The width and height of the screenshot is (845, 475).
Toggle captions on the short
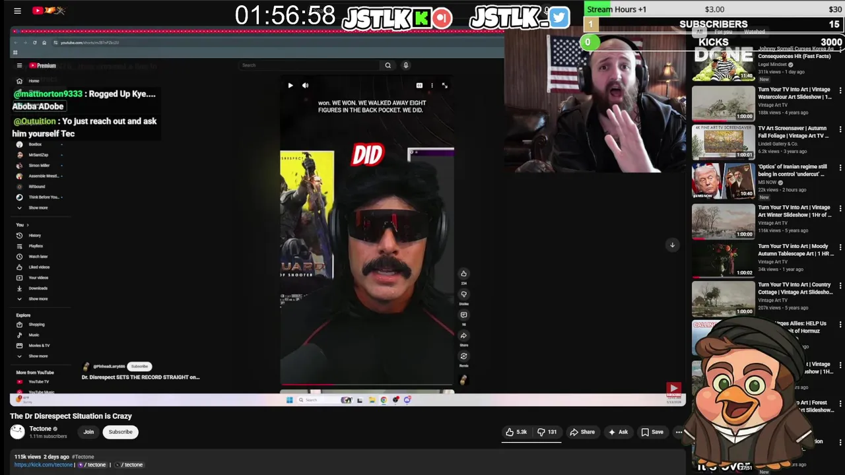(x=419, y=85)
